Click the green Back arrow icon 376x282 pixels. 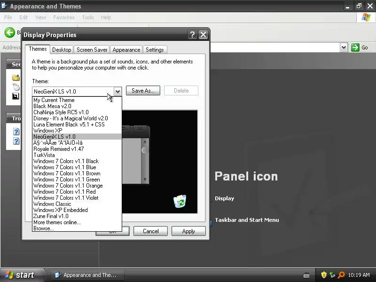9,32
